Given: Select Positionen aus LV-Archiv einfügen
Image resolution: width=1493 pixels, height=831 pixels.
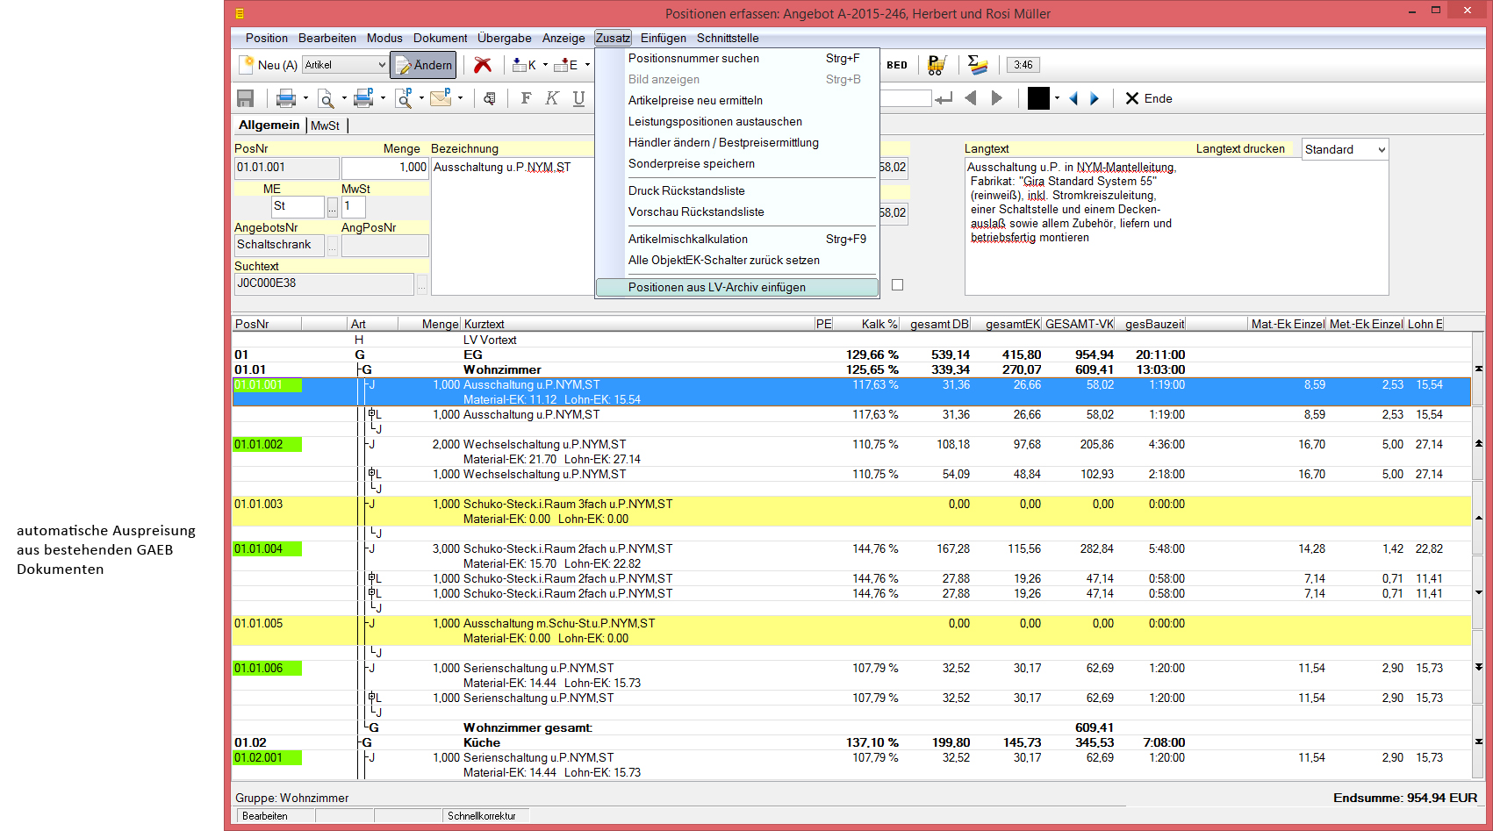Looking at the screenshot, I should coord(736,288).
